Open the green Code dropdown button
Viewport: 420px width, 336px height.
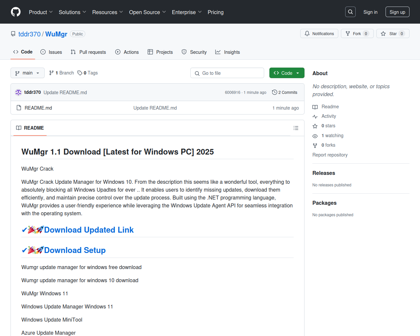click(287, 73)
